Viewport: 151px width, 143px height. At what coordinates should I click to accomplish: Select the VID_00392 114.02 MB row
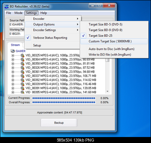[61, 80]
